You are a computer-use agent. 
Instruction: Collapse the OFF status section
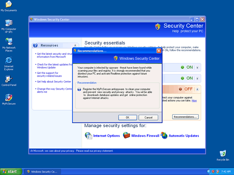click(x=197, y=89)
